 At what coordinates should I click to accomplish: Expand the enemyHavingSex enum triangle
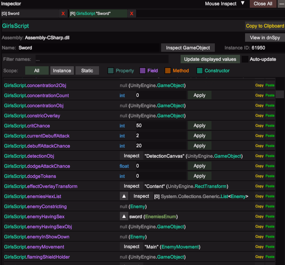pos(124,216)
